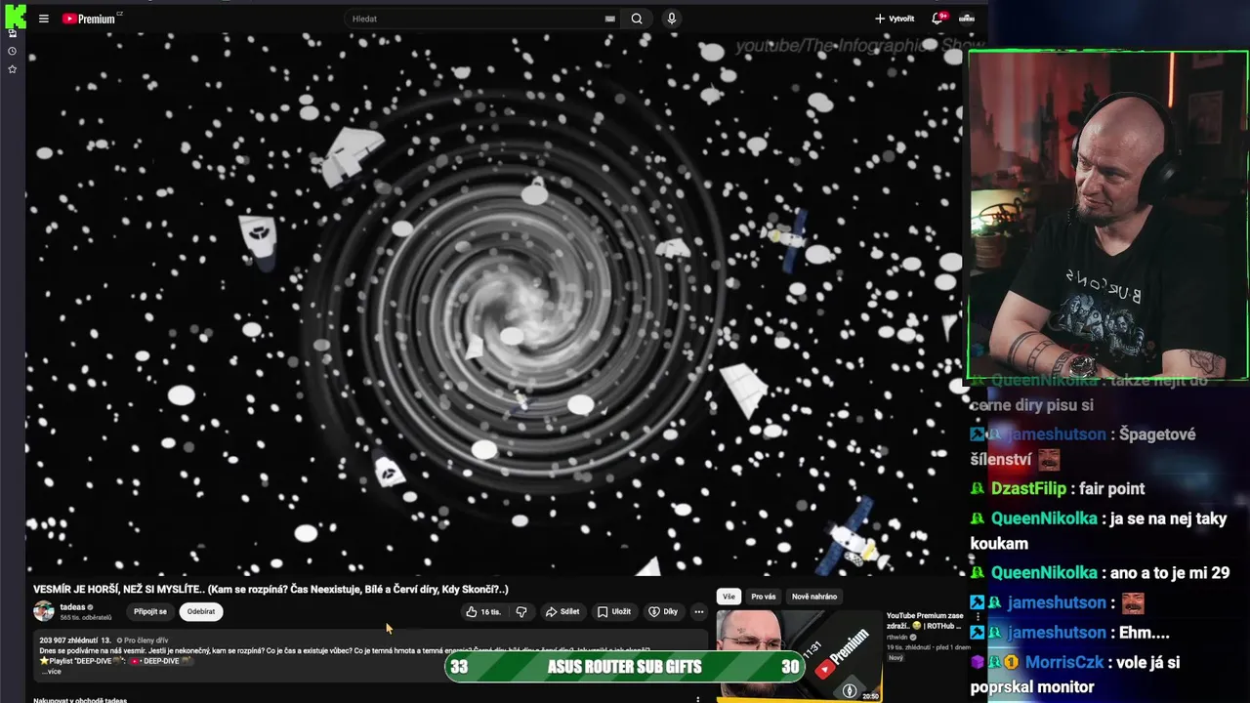The width and height of the screenshot is (1250, 703).
Task: Open more actions three-dot menu
Action: [x=698, y=611]
